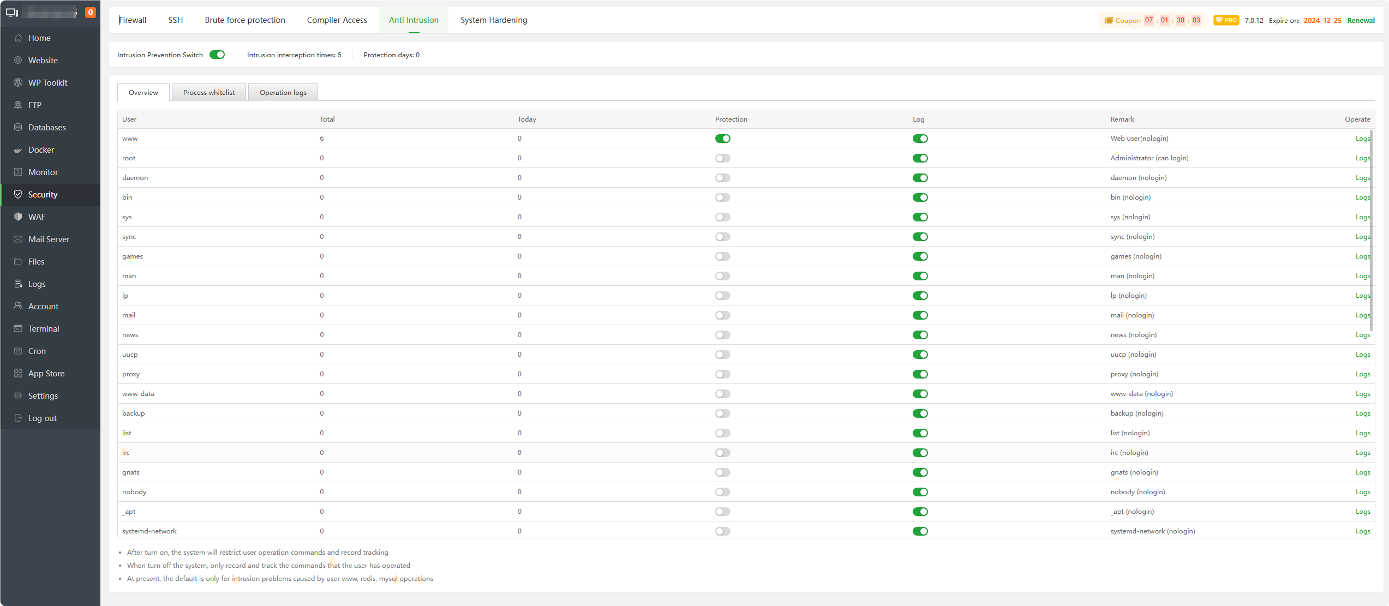
Task: Click the Security shield-check icon
Action: (x=18, y=194)
